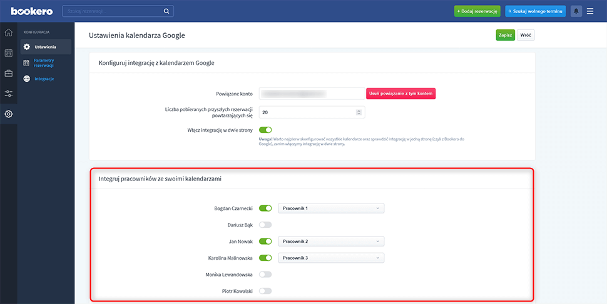This screenshot has height=304, width=607.
Task: Click the Bookero logo
Action: point(32,11)
